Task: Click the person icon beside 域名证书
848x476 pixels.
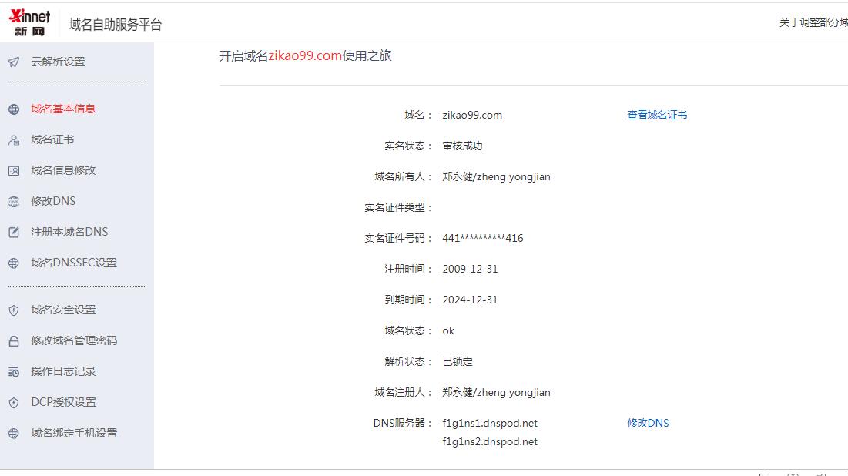Action: point(14,140)
